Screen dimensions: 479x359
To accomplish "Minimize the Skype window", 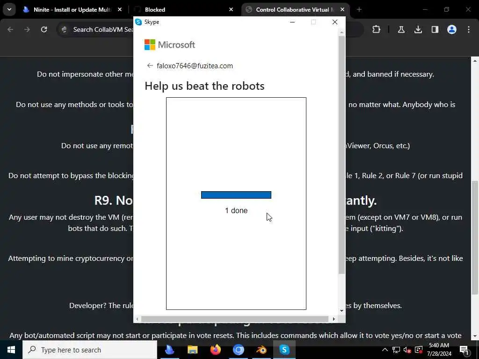I will click(x=292, y=22).
